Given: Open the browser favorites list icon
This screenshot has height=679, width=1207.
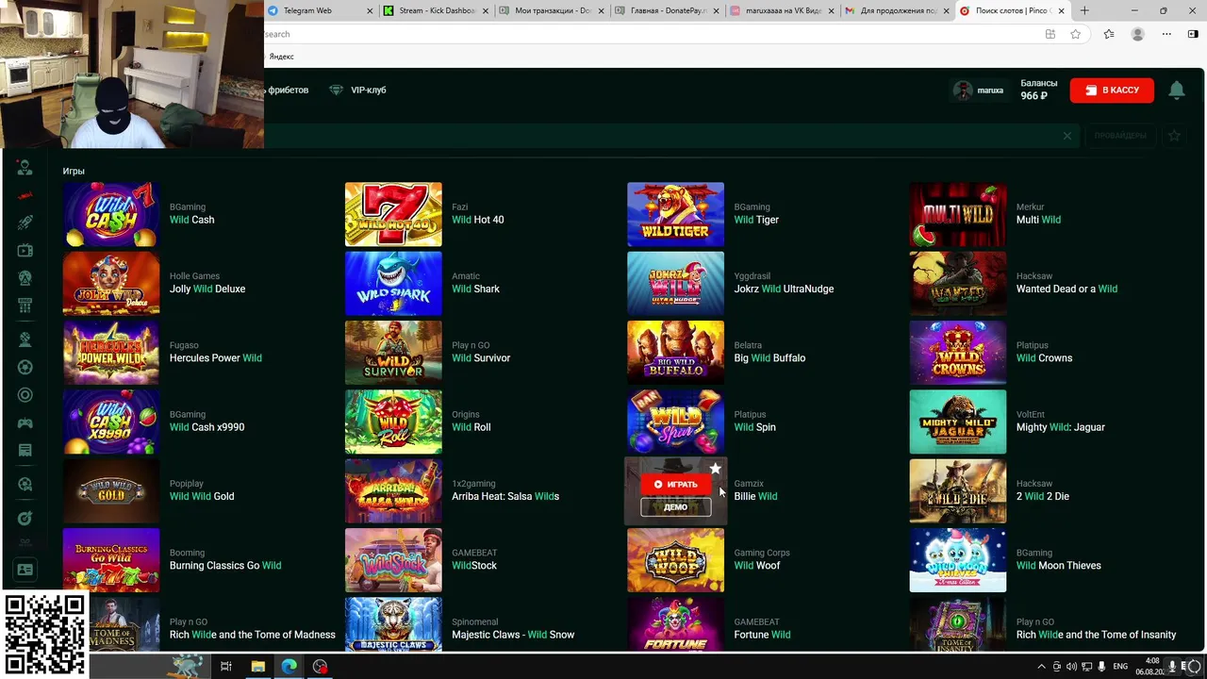Looking at the screenshot, I should click(x=1109, y=34).
